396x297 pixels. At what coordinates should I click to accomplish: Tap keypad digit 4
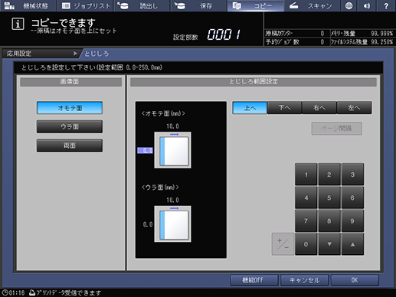306,197
